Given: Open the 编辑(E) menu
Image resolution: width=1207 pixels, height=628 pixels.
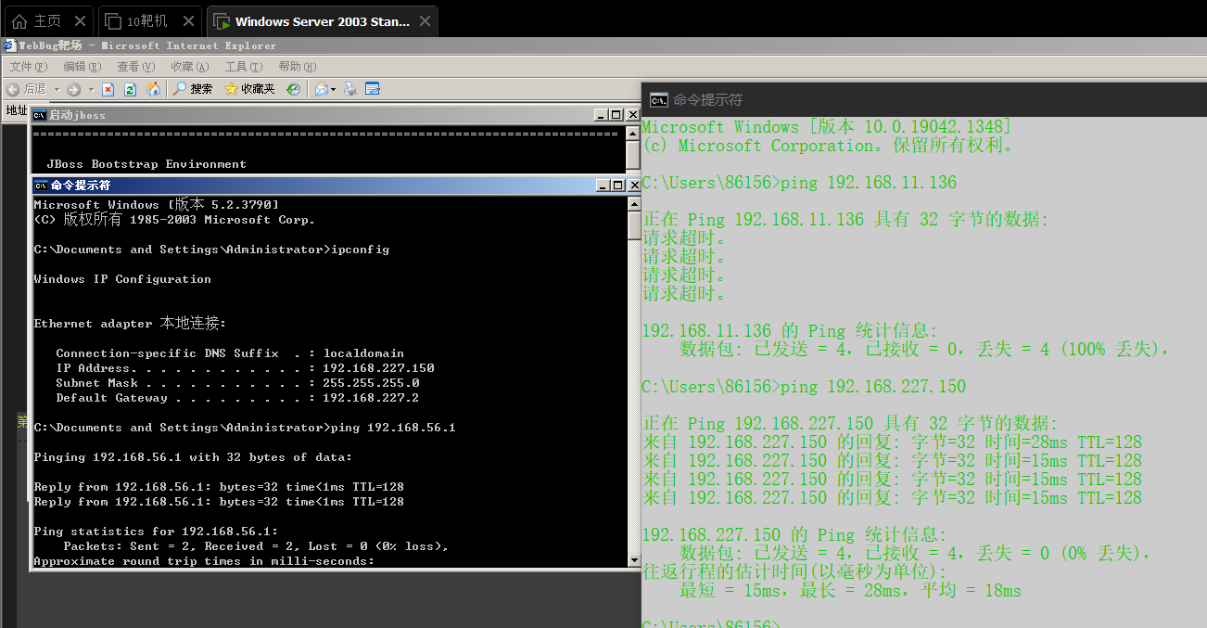Looking at the screenshot, I should click(82, 67).
